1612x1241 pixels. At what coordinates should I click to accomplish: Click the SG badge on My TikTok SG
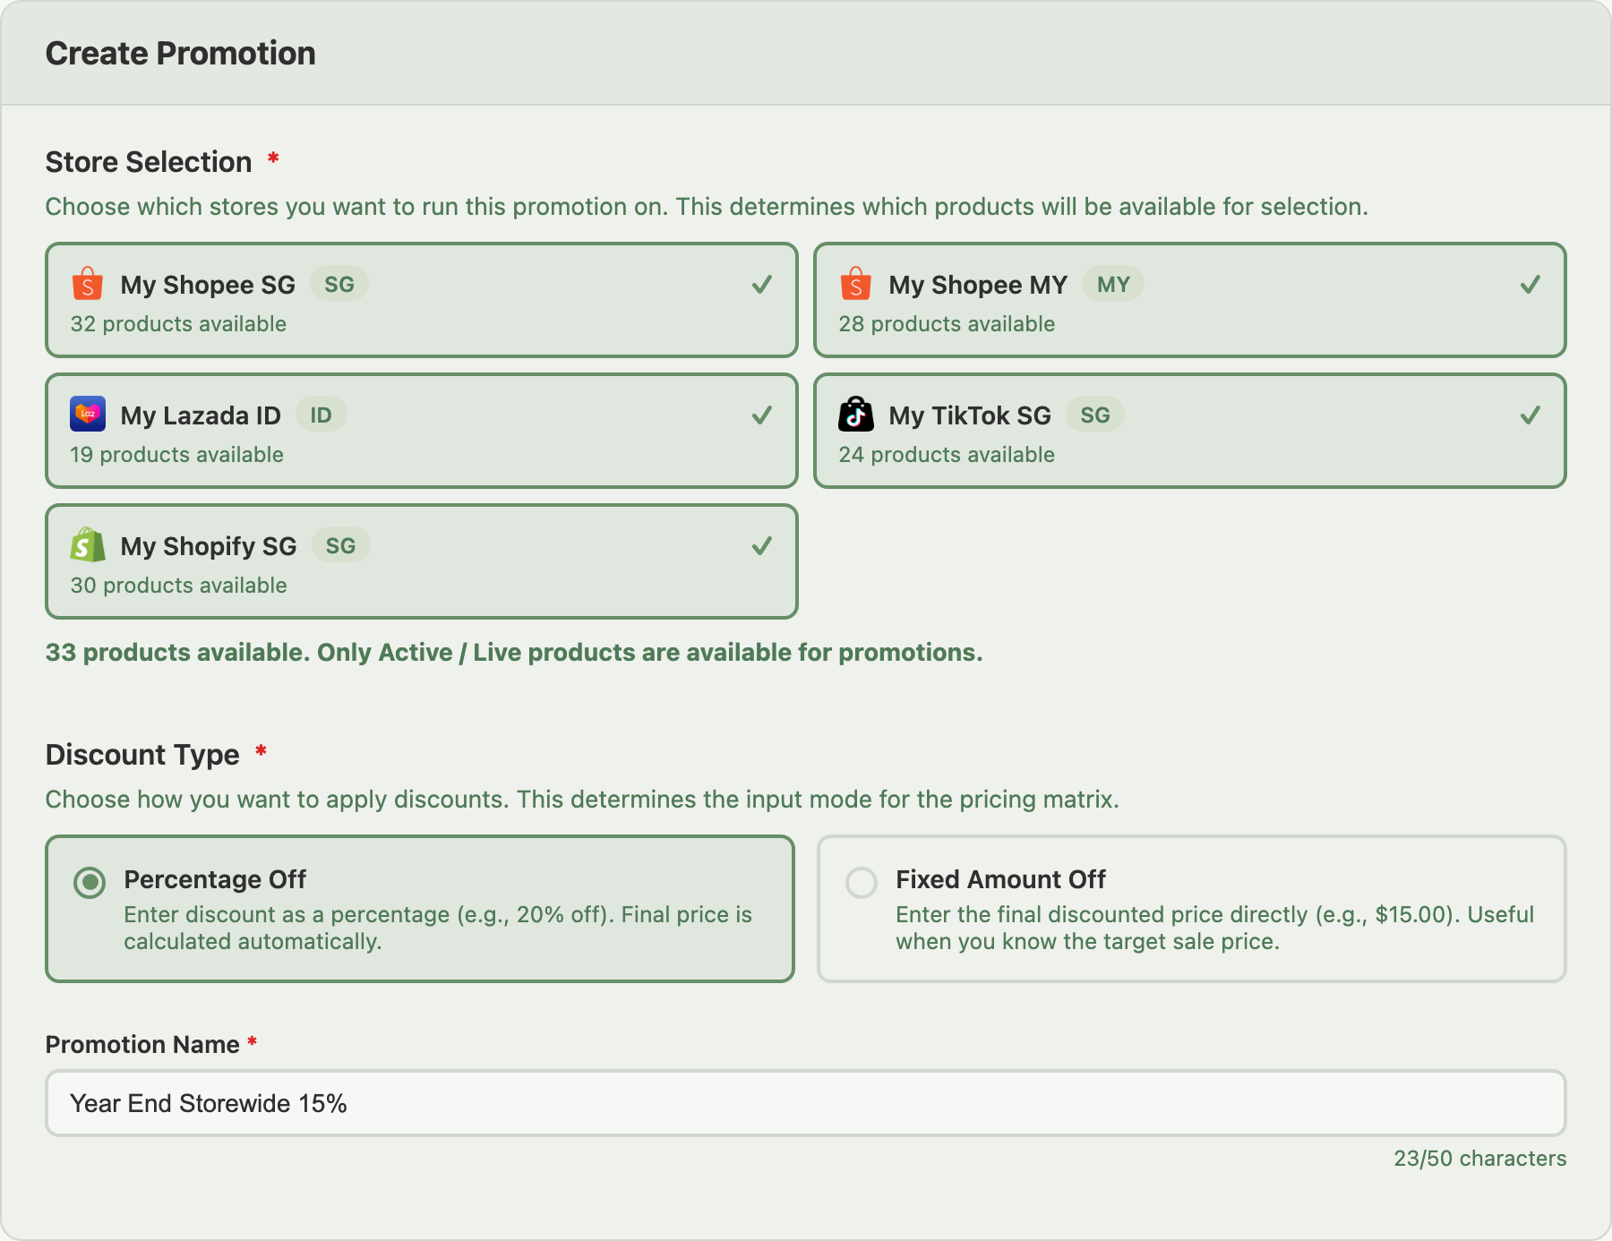[x=1095, y=415]
